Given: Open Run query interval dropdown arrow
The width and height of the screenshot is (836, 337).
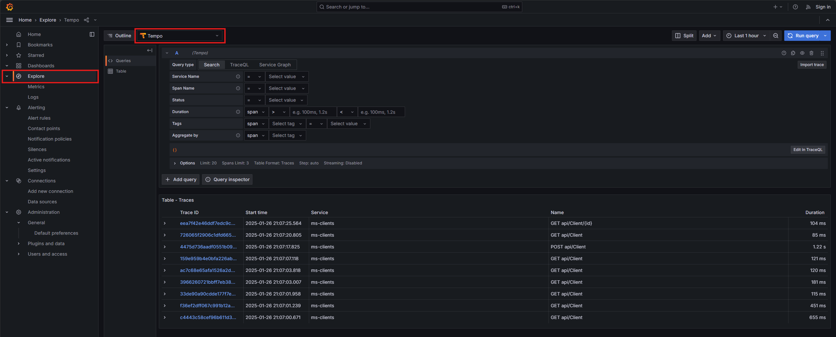Looking at the screenshot, I should (825, 36).
